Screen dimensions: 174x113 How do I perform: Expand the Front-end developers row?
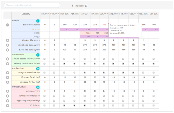point(8,45)
